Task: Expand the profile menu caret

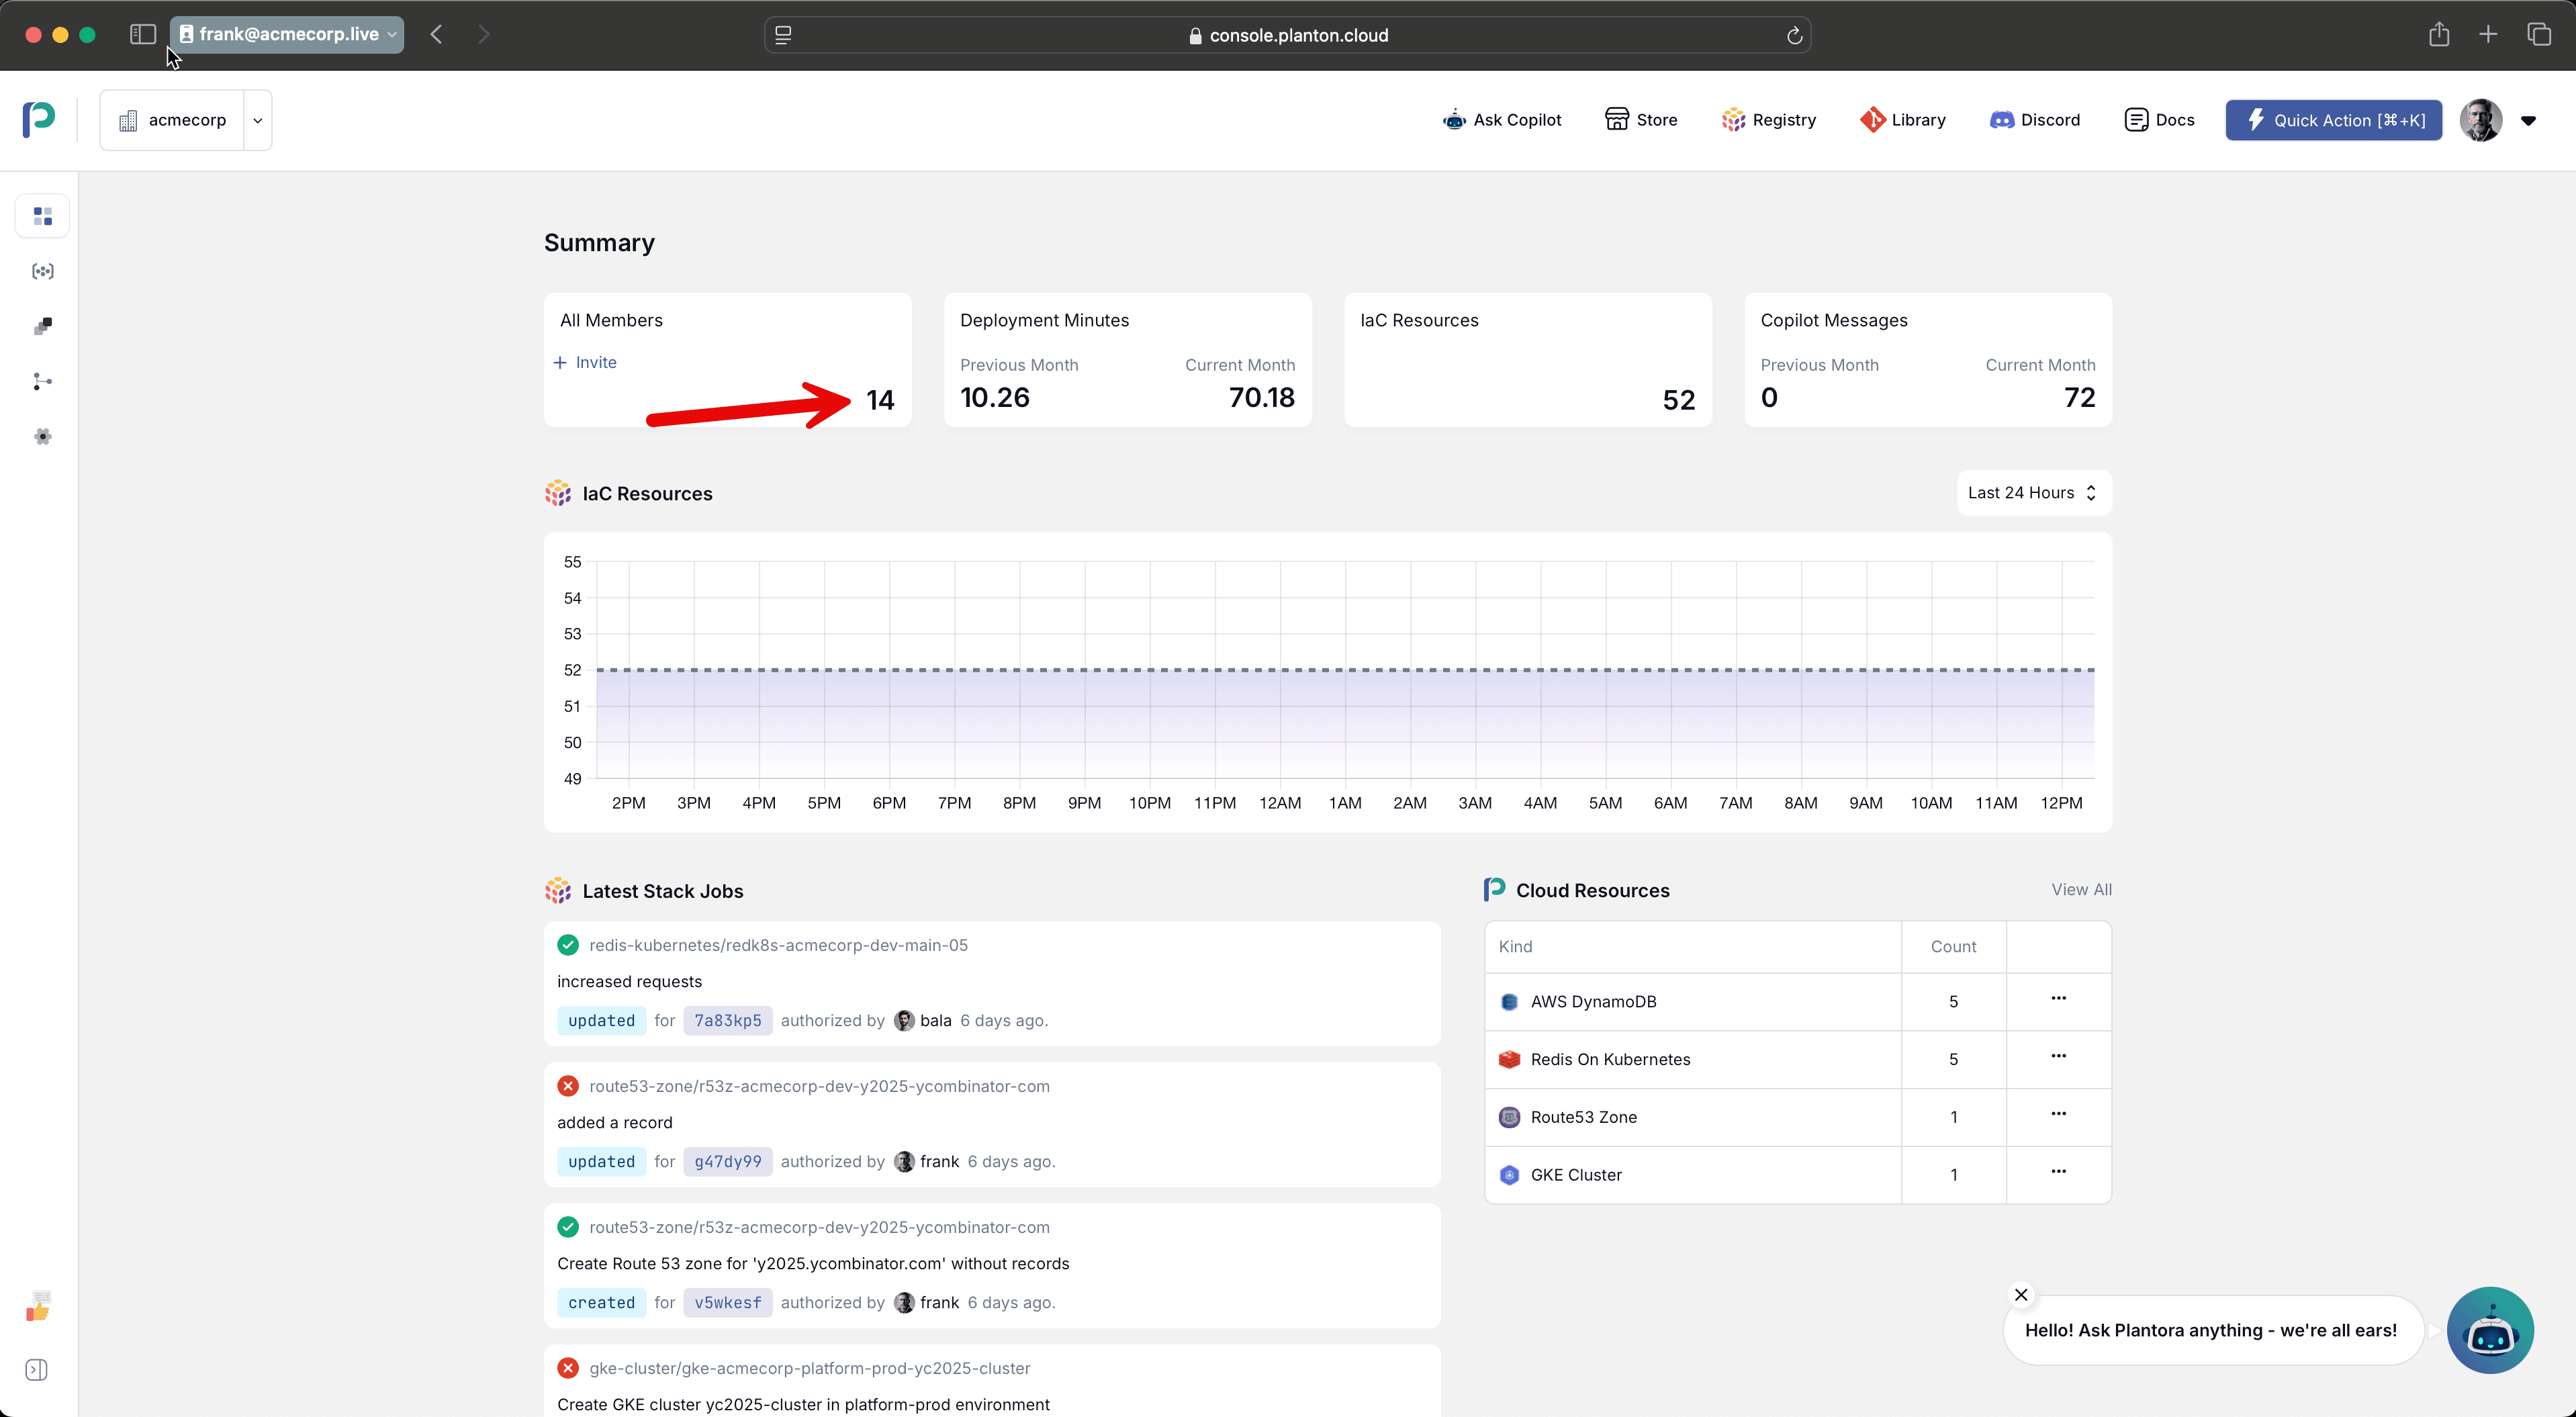Action: [2528, 121]
